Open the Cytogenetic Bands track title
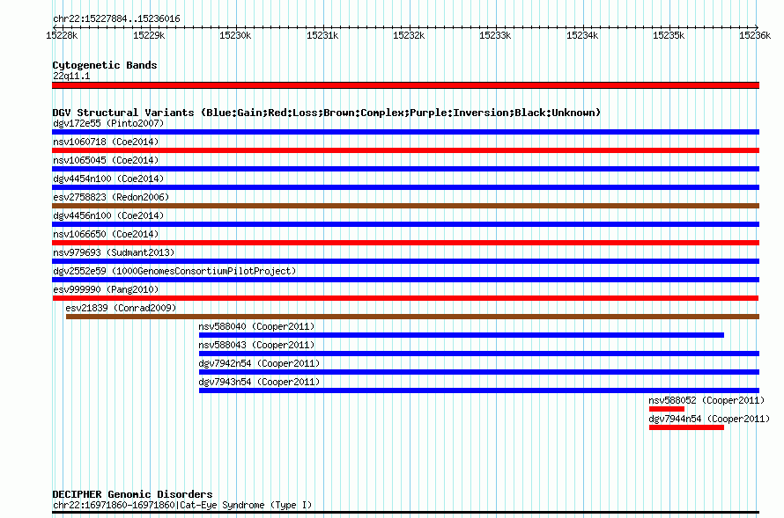The image size is (784, 518). [x=105, y=65]
